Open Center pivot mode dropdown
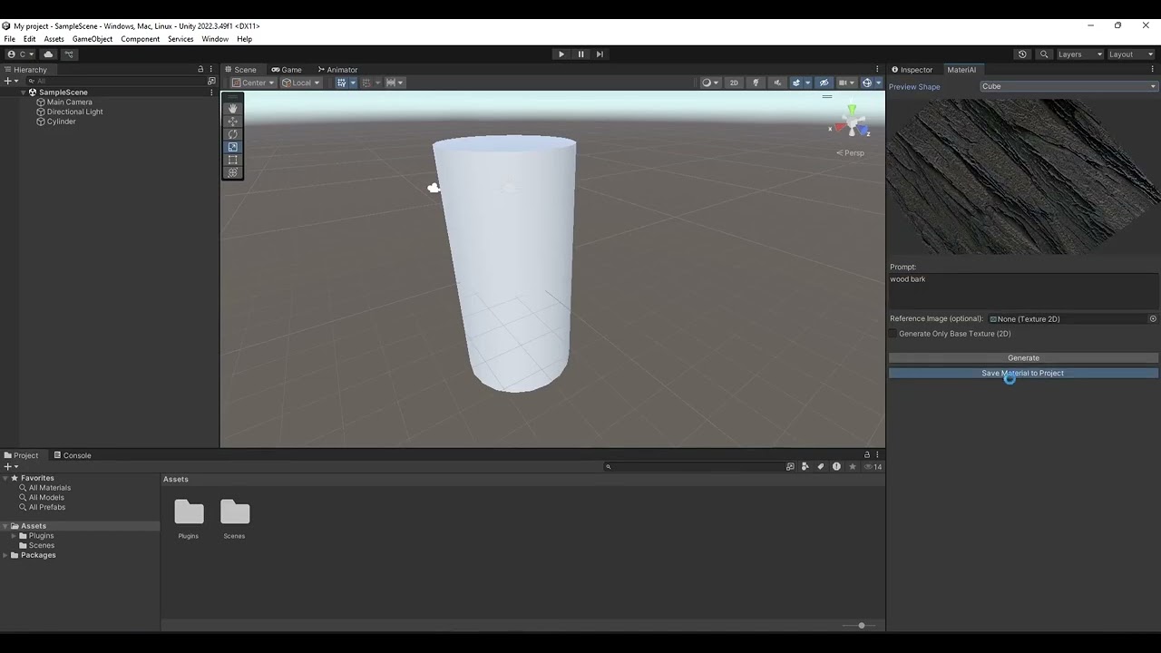The height and width of the screenshot is (653, 1161). pos(253,83)
